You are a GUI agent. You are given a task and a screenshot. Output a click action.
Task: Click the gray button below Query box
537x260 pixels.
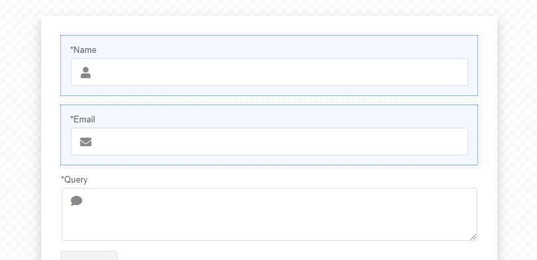pyautogui.click(x=89, y=255)
